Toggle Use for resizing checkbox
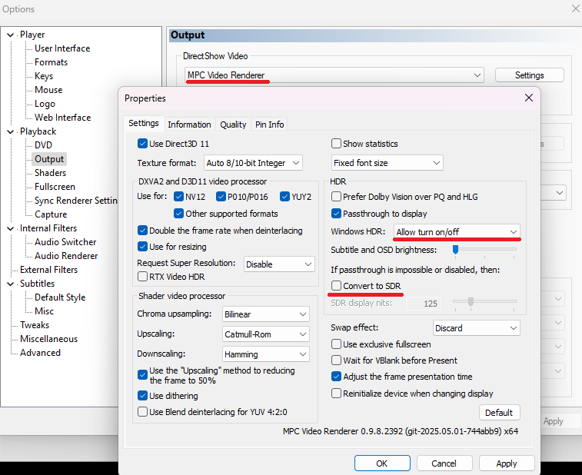Viewport: 582px width, 475px height. pyautogui.click(x=142, y=247)
